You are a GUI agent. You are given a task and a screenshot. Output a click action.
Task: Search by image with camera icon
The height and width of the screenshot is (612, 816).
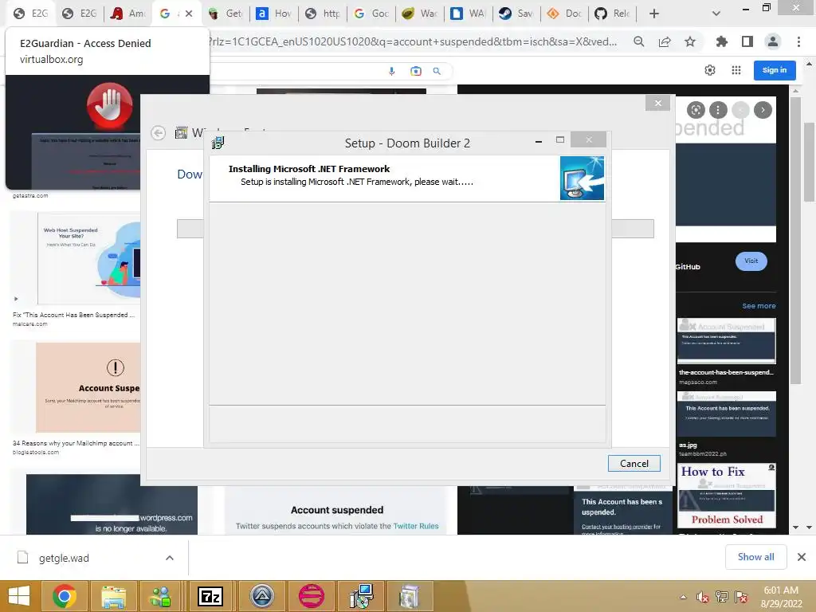click(x=416, y=71)
